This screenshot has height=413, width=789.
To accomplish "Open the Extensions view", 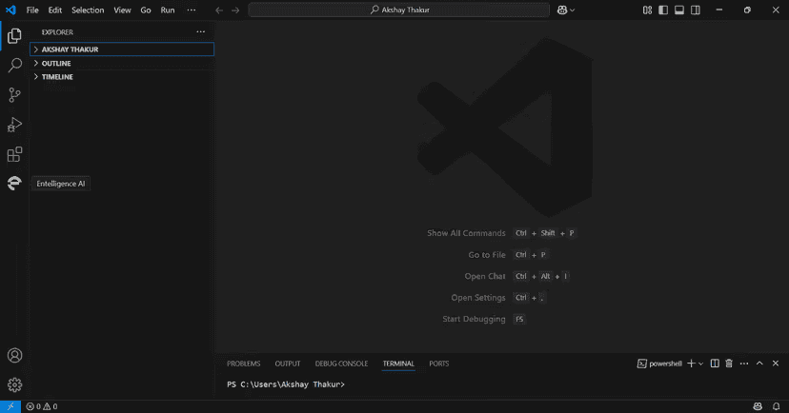I will [14, 154].
